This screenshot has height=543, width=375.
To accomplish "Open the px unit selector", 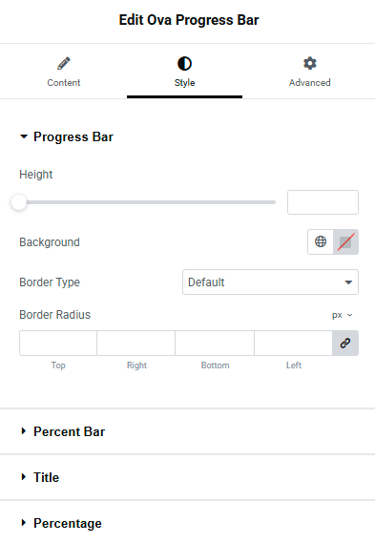I will tap(343, 315).
